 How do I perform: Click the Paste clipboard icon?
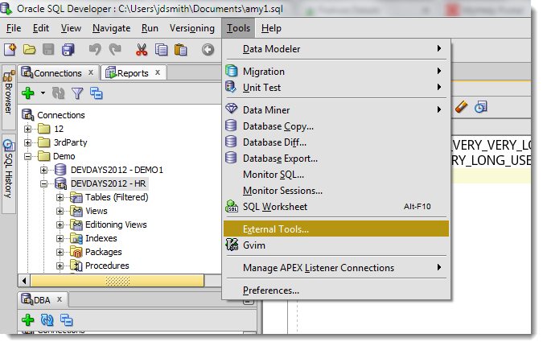(x=180, y=50)
